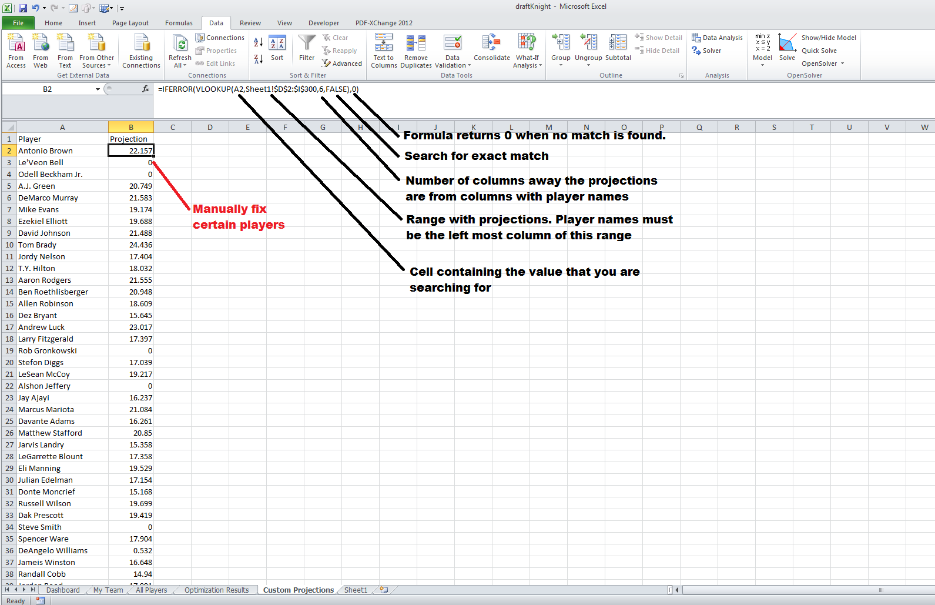Click the insert function fx button
The image size is (935, 605).
point(146,89)
